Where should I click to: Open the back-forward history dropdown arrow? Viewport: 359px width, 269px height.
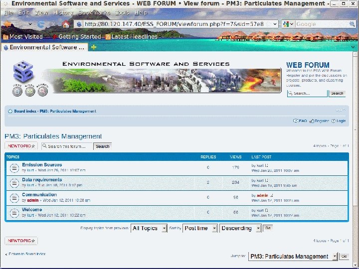coord(30,24)
